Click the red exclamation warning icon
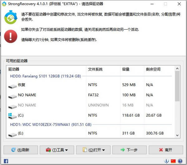 pos(11,36)
